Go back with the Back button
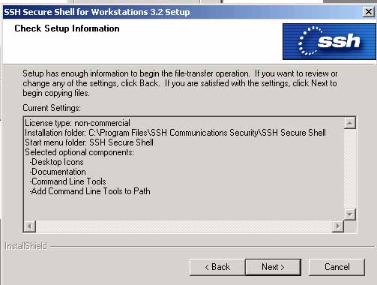377x285 pixels. coord(217,267)
